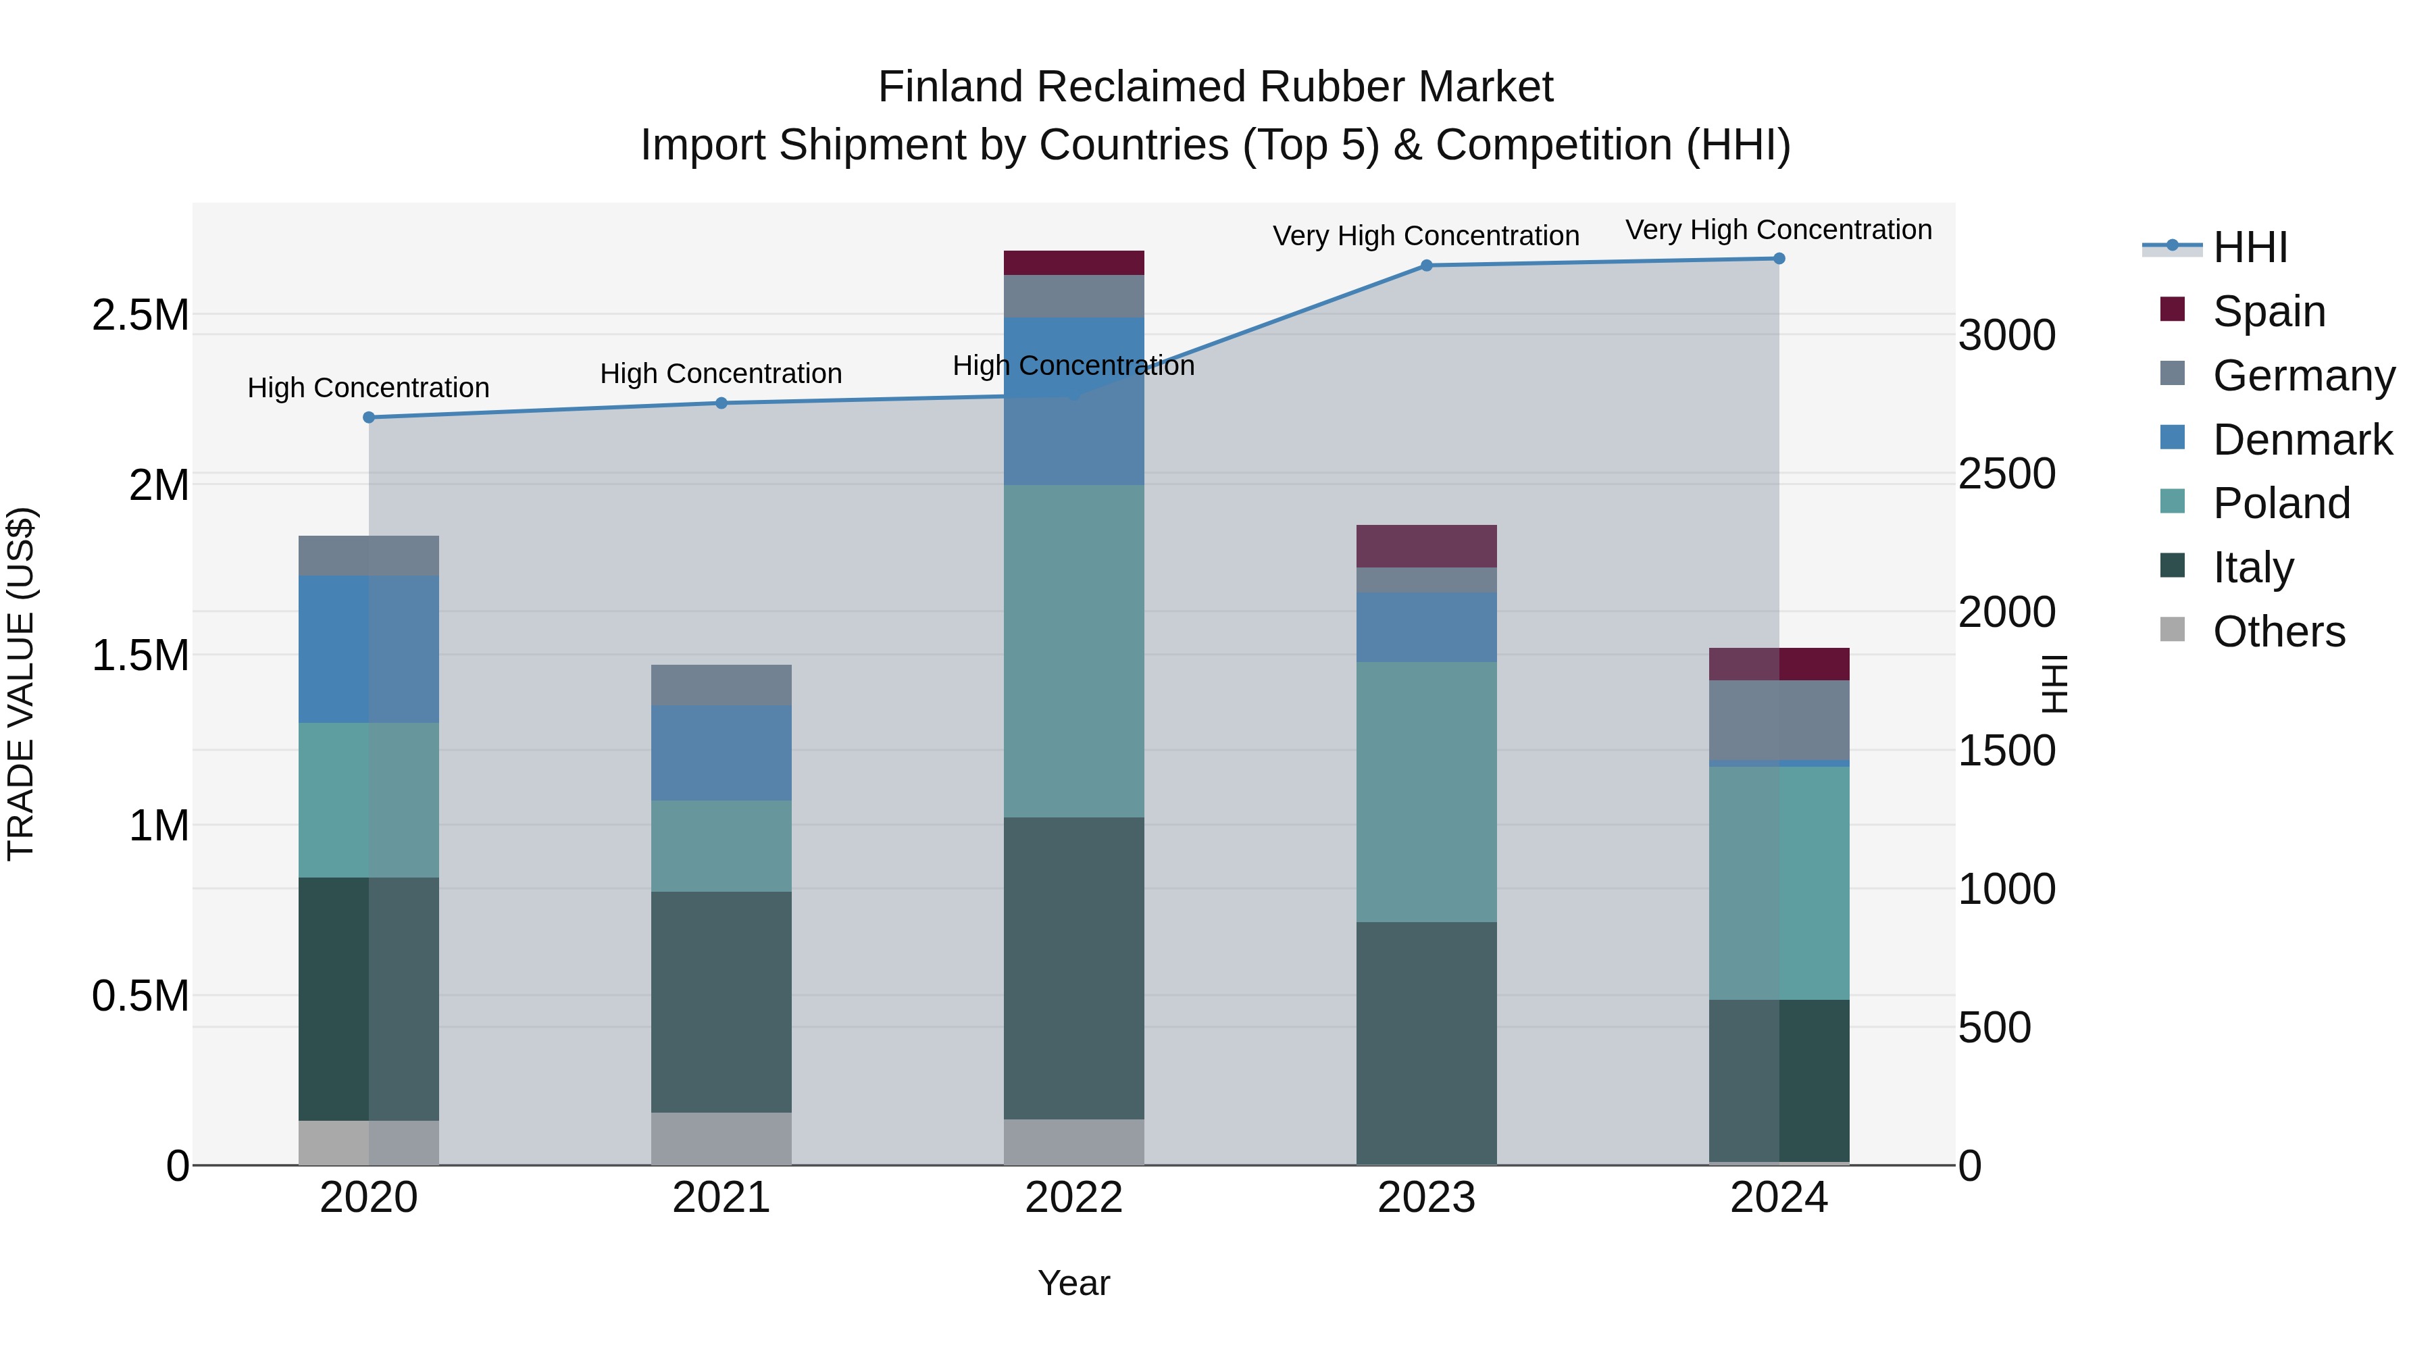Click the Year axis title
This screenshot has width=2432, height=1368.
1073,1283
